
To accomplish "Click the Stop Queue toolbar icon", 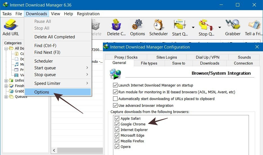I will [x=206, y=25].
